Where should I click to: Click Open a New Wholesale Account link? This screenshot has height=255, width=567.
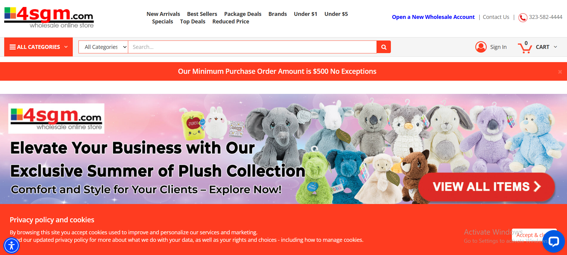click(x=433, y=17)
